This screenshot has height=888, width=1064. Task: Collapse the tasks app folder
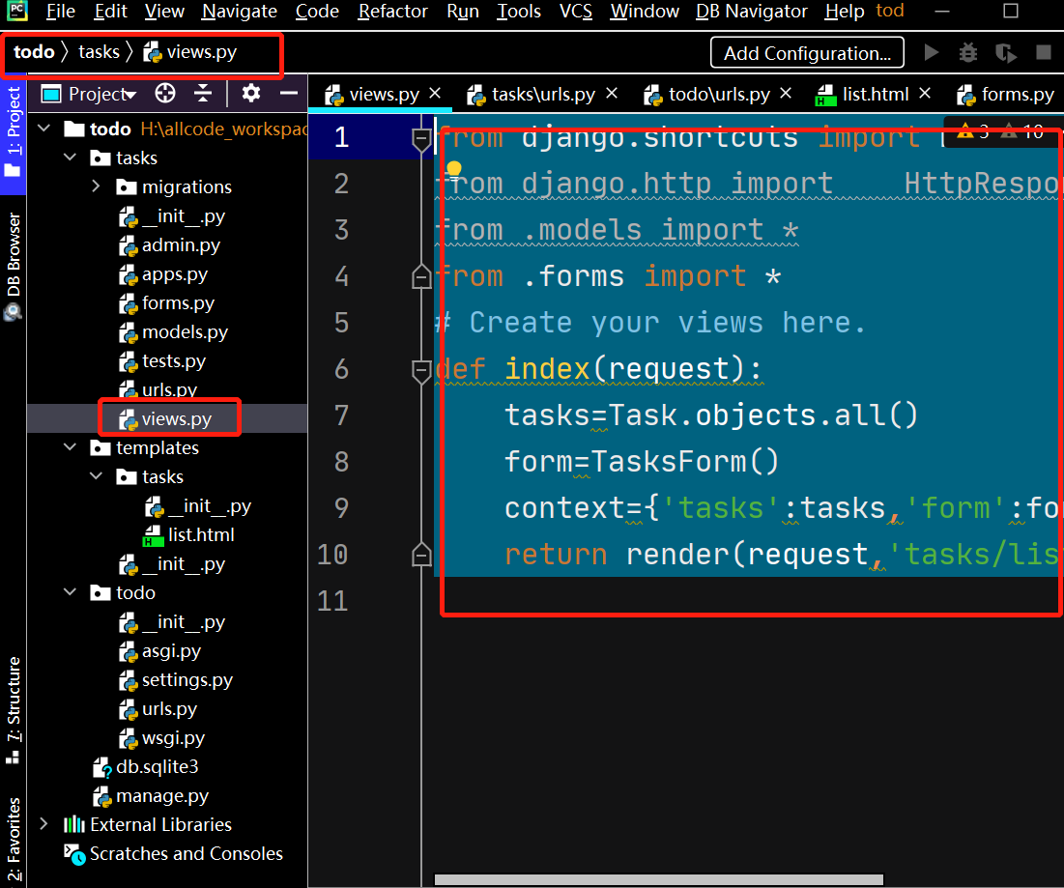pyautogui.click(x=70, y=158)
